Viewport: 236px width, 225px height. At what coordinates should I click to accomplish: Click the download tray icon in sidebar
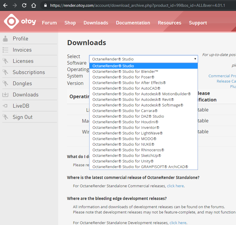point(5,95)
